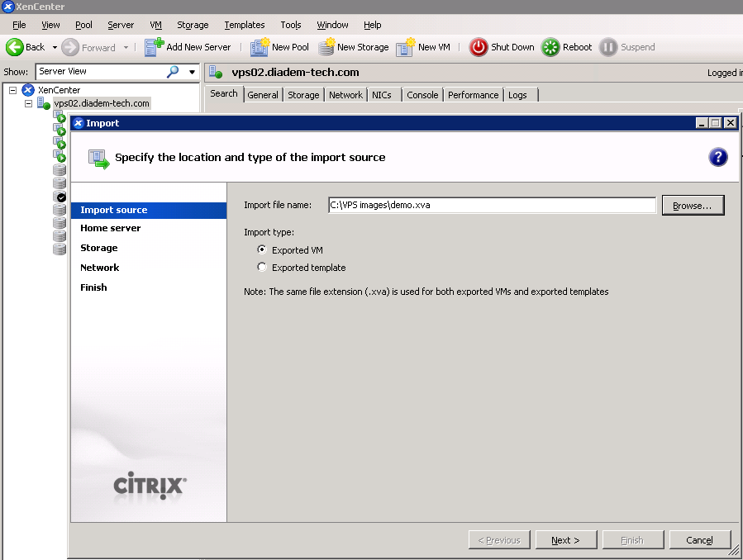Click the < Previous button
This screenshot has width=743, height=560.
499,540
